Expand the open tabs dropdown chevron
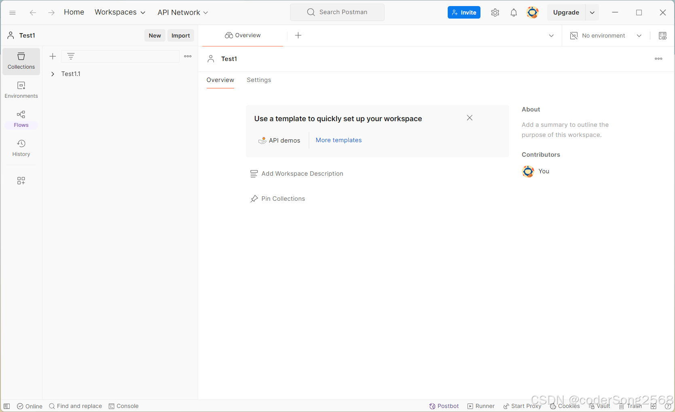The height and width of the screenshot is (412, 675). click(551, 36)
